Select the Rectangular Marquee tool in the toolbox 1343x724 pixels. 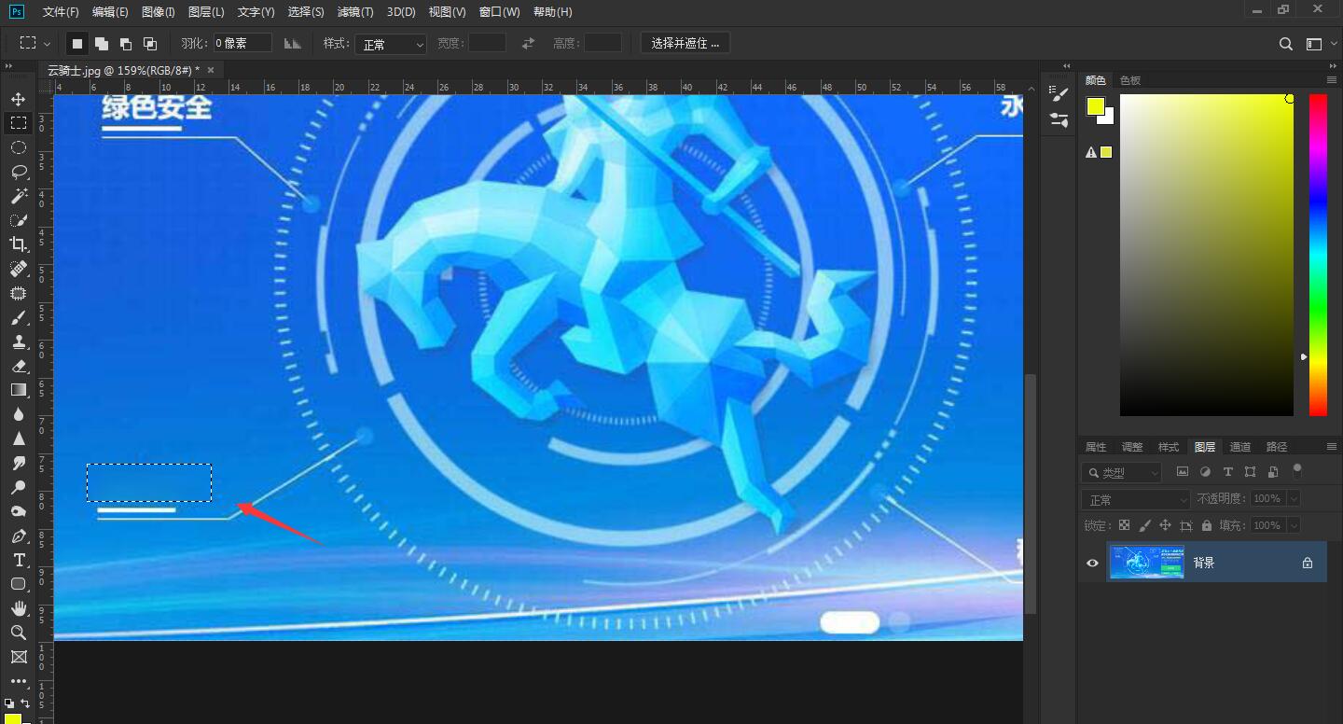[19, 122]
